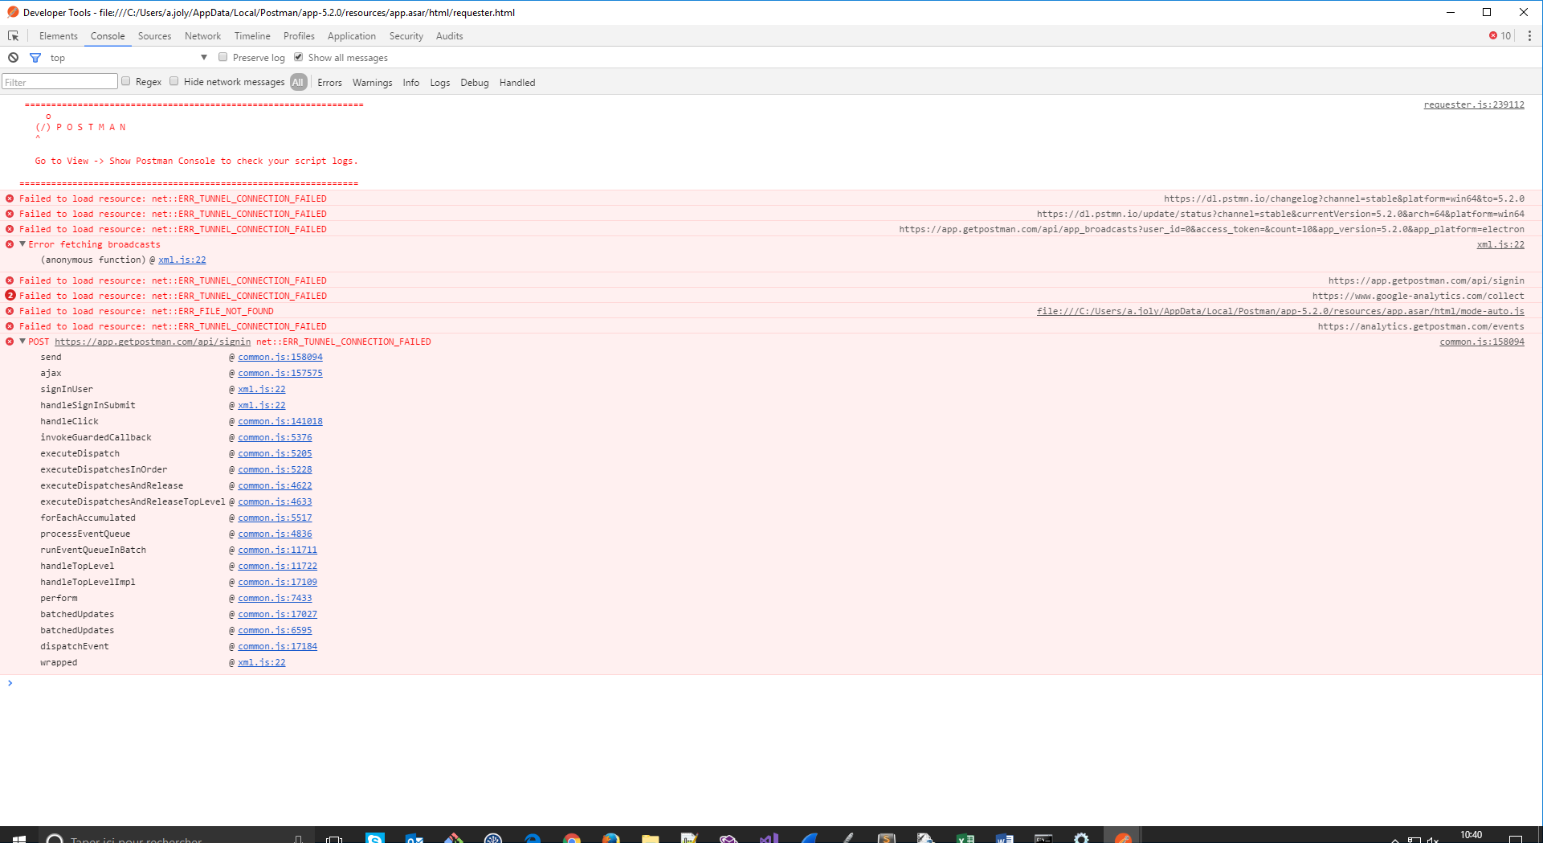Collapse the POST signin stack trace
Image resolution: width=1543 pixels, height=843 pixels.
click(22, 342)
